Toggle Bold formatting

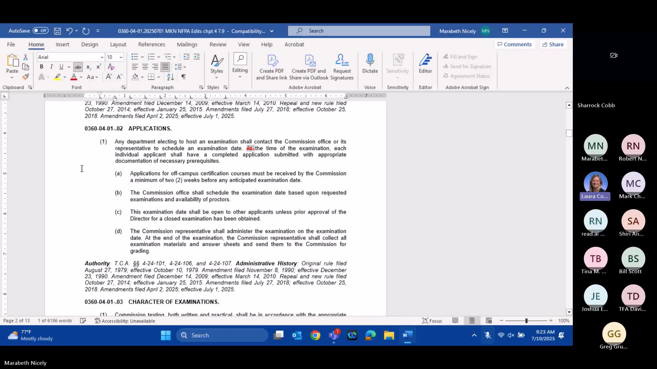(41, 67)
